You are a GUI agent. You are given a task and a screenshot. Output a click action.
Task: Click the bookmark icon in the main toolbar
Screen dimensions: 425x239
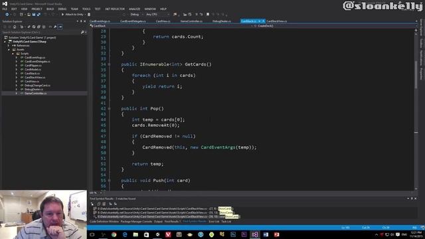point(208,15)
